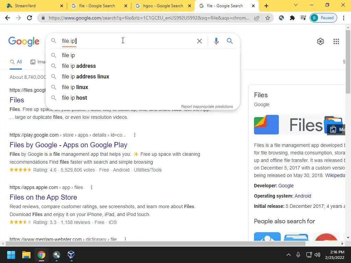
Task: Start voice search with the microphone
Action: click(216, 41)
